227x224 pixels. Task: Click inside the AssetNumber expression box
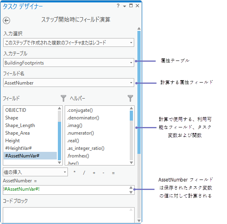(66, 190)
